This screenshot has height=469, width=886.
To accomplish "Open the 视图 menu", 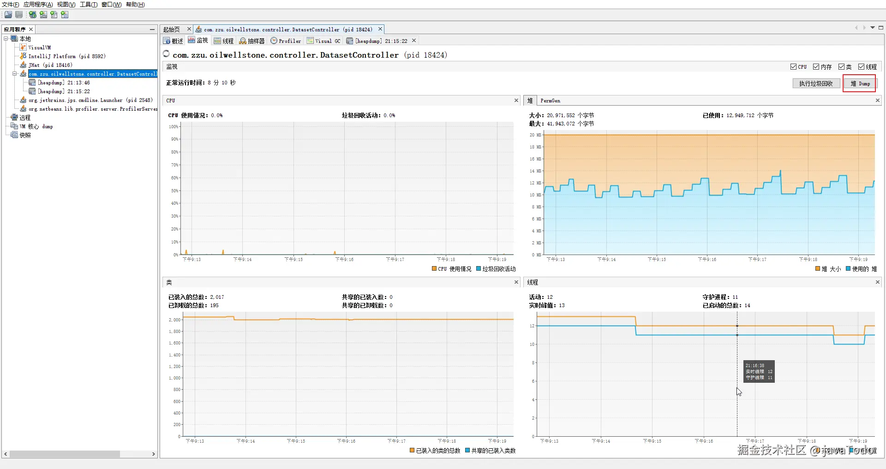I will [x=66, y=5].
